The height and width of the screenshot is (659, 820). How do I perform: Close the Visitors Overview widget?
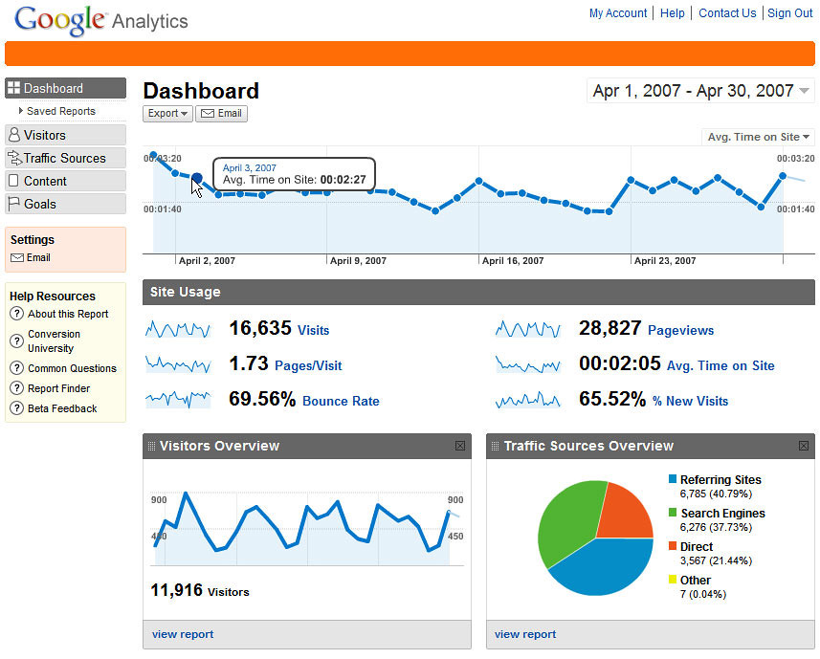point(459,446)
